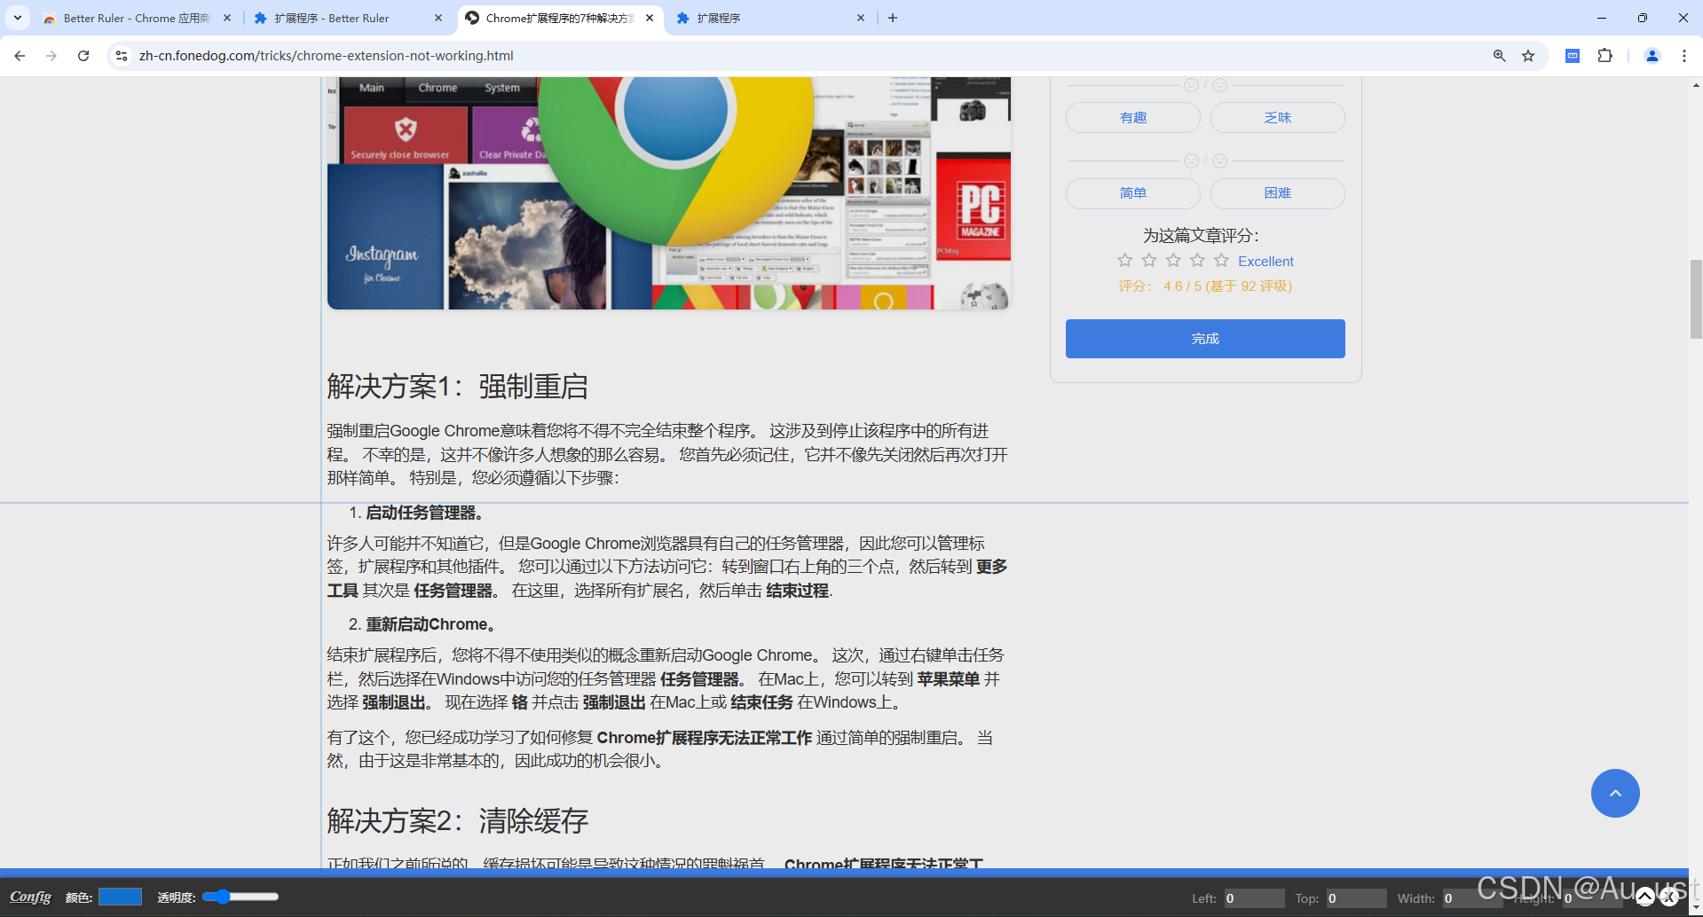Screen dimensions: 1703x917
Task: Close the Better Ruler toolbar
Action: pyautogui.click(x=1668, y=897)
